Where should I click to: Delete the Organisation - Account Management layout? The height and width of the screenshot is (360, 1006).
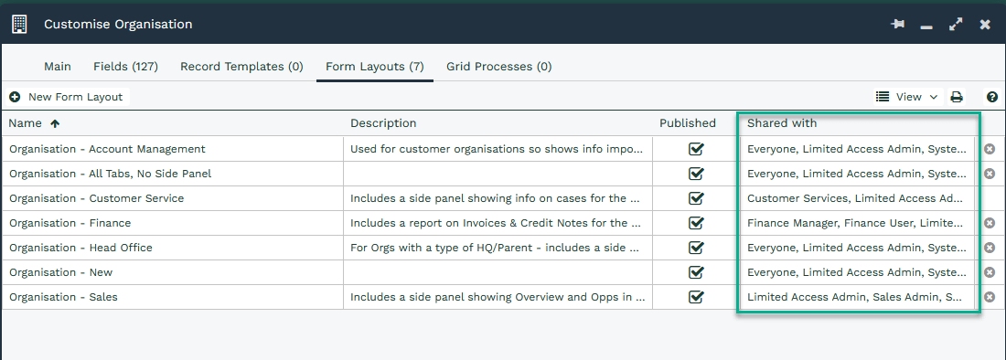[990, 149]
